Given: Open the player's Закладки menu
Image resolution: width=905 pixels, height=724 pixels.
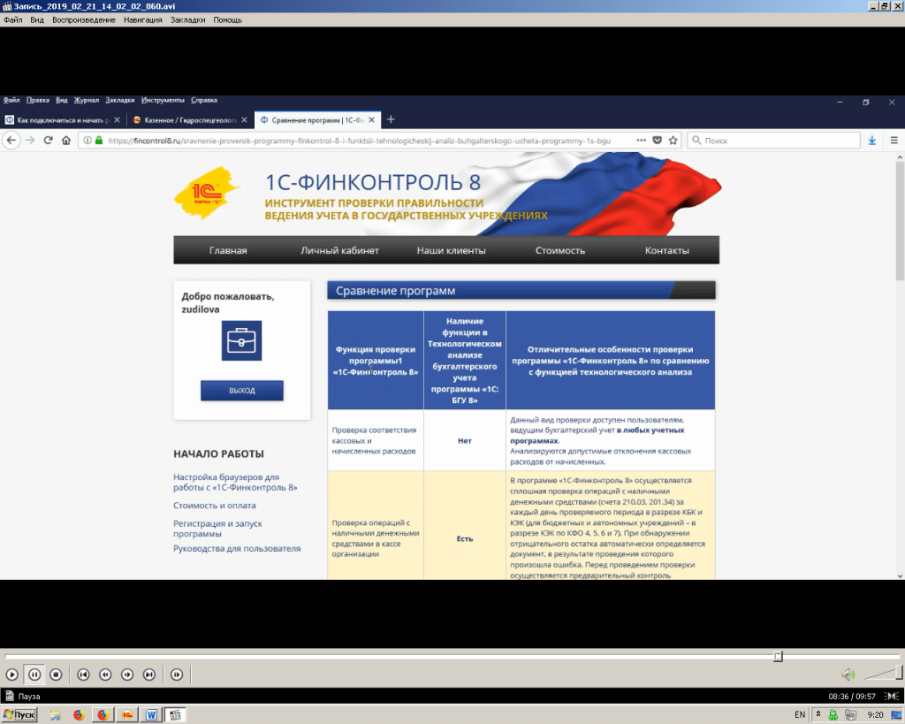Looking at the screenshot, I should tap(187, 19).
